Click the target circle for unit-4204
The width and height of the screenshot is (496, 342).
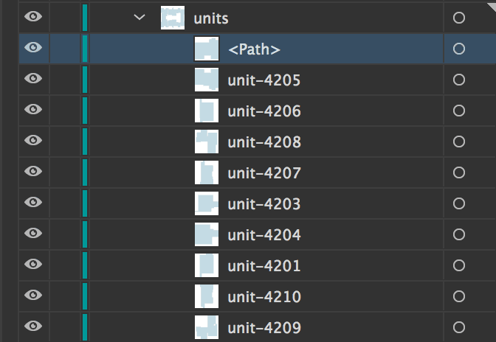pos(459,234)
